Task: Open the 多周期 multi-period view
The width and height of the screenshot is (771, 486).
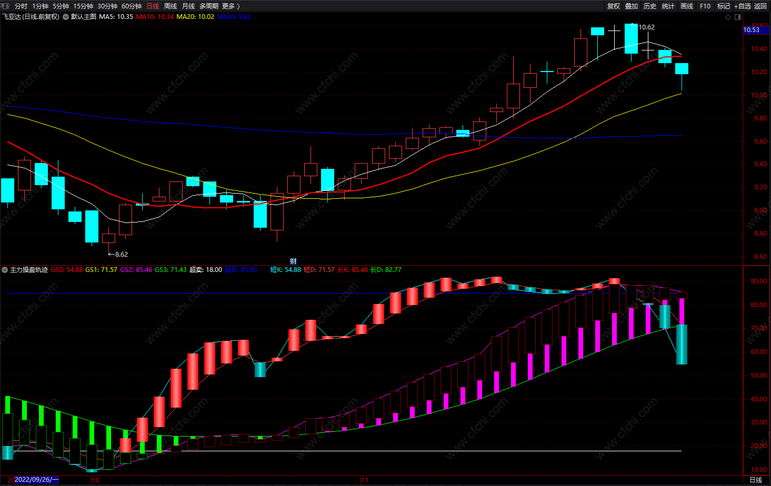Action: tap(209, 6)
